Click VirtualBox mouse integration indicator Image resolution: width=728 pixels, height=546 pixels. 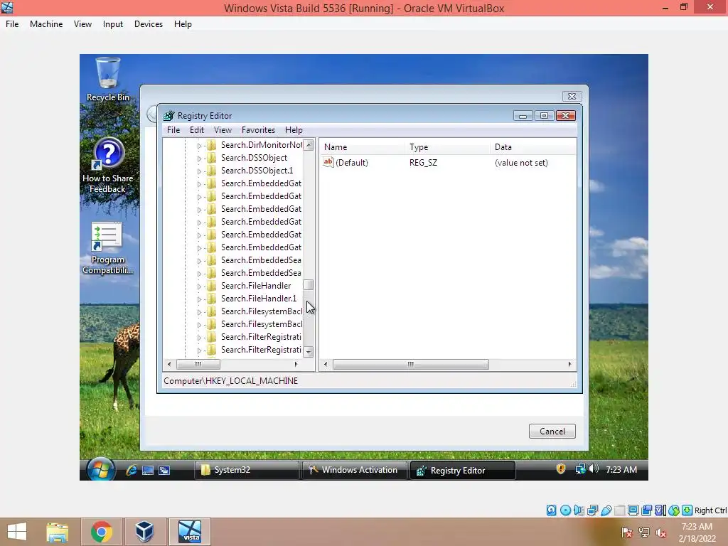(x=674, y=510)
